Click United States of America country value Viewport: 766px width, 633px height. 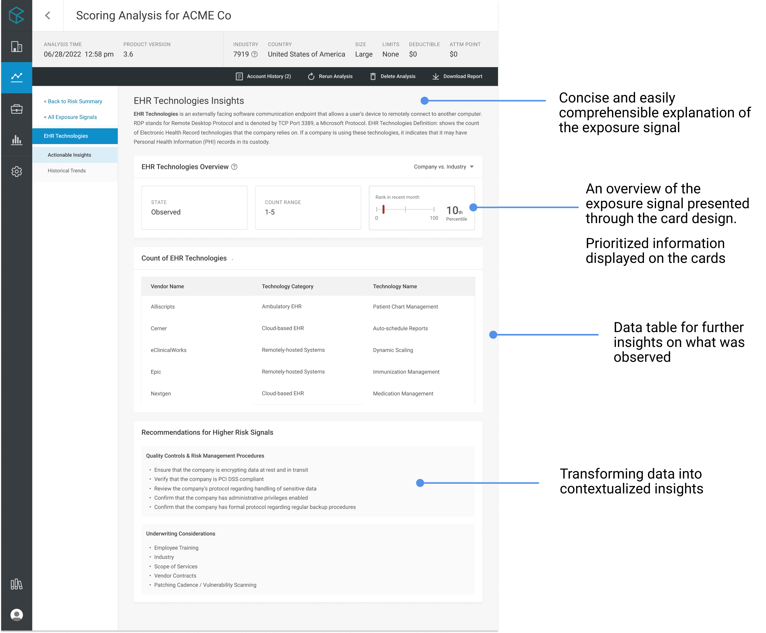(306, 54)
